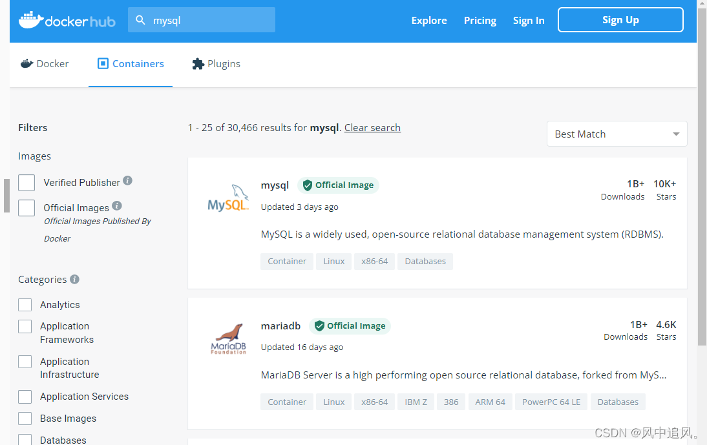This screenshot has width=707, height=445.
Task: Click the MySQL description text
Action: tap(462, 234)
